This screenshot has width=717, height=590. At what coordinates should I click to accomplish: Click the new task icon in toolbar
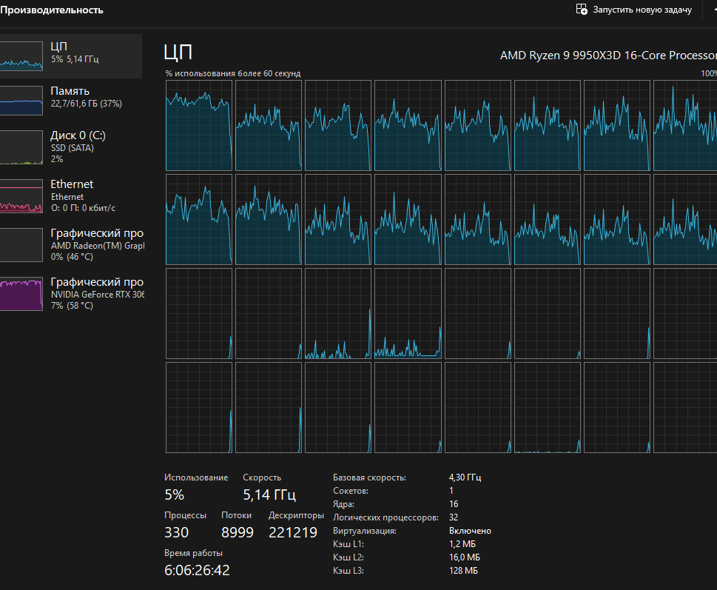(582, 10)
